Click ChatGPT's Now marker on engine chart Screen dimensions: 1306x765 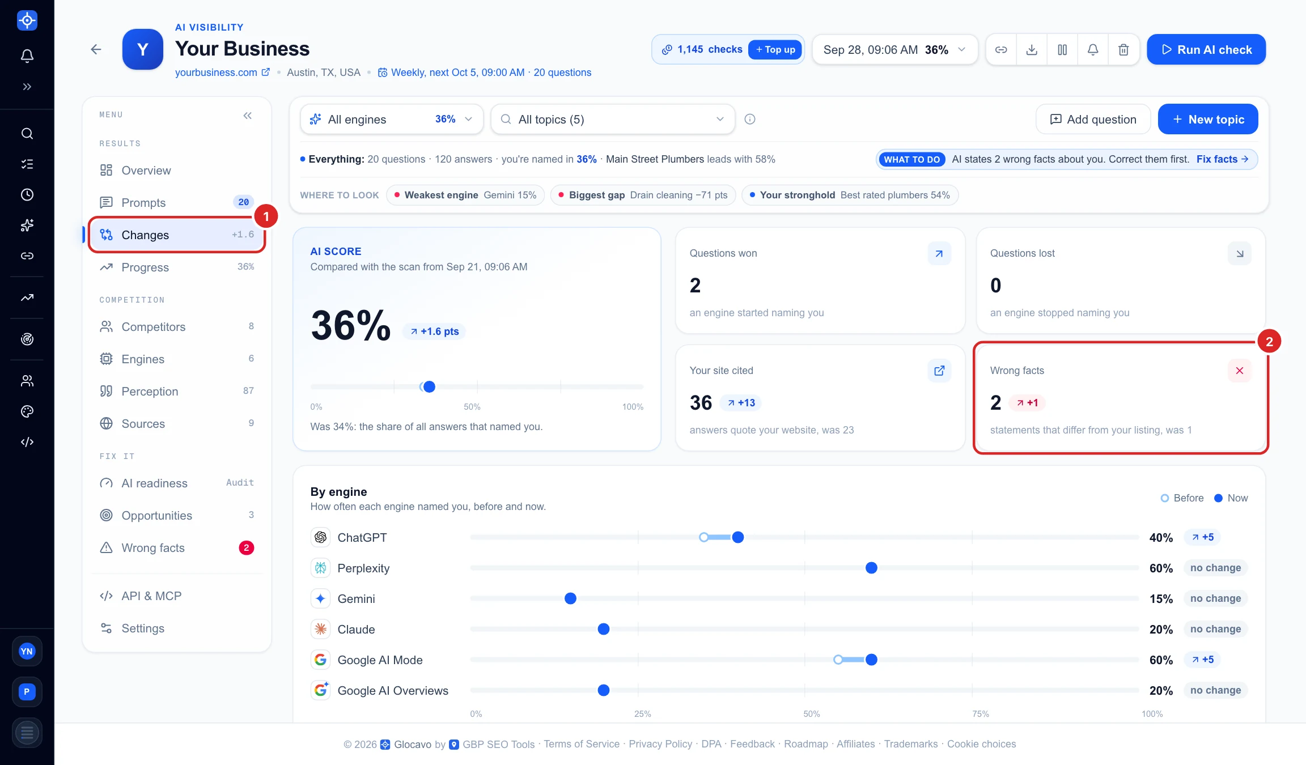click(737, 537)
